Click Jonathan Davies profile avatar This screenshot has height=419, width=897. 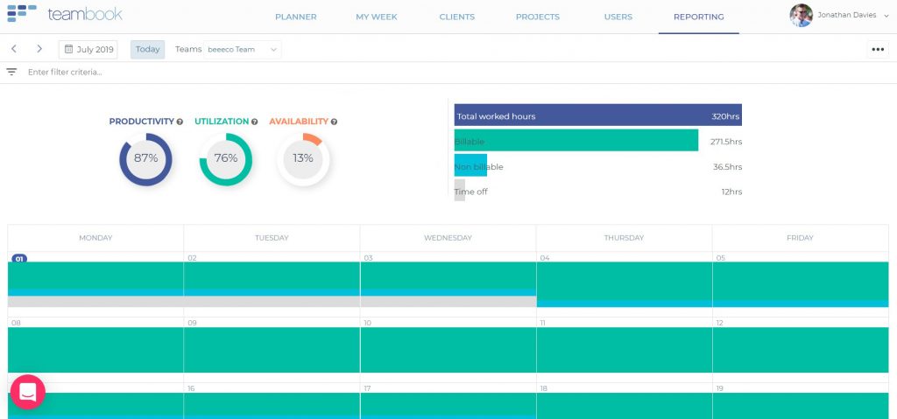pyautogui.click(x=801, y=15)
